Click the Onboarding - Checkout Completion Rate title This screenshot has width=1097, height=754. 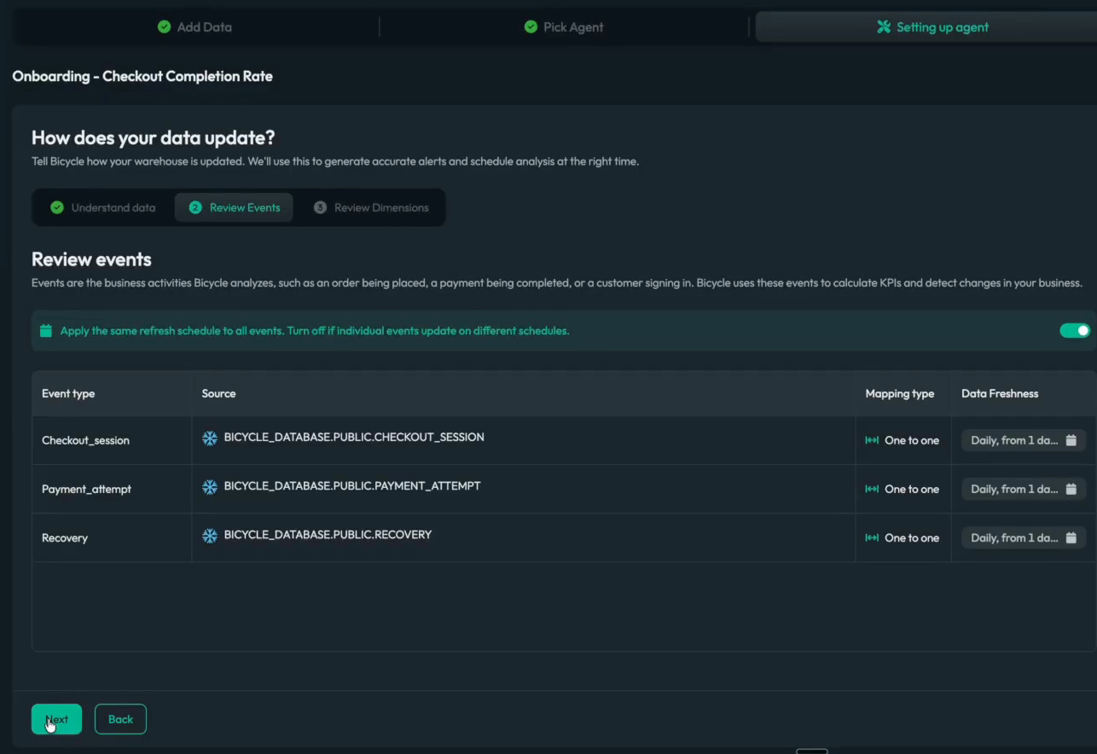[x=142, y=76]
